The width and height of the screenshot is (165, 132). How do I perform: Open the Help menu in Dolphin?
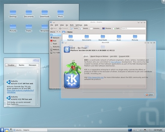click(x=86, y=25)
